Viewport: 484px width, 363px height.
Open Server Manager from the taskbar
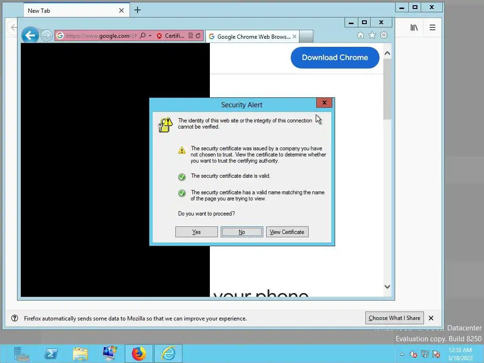(x=21, y=354)
